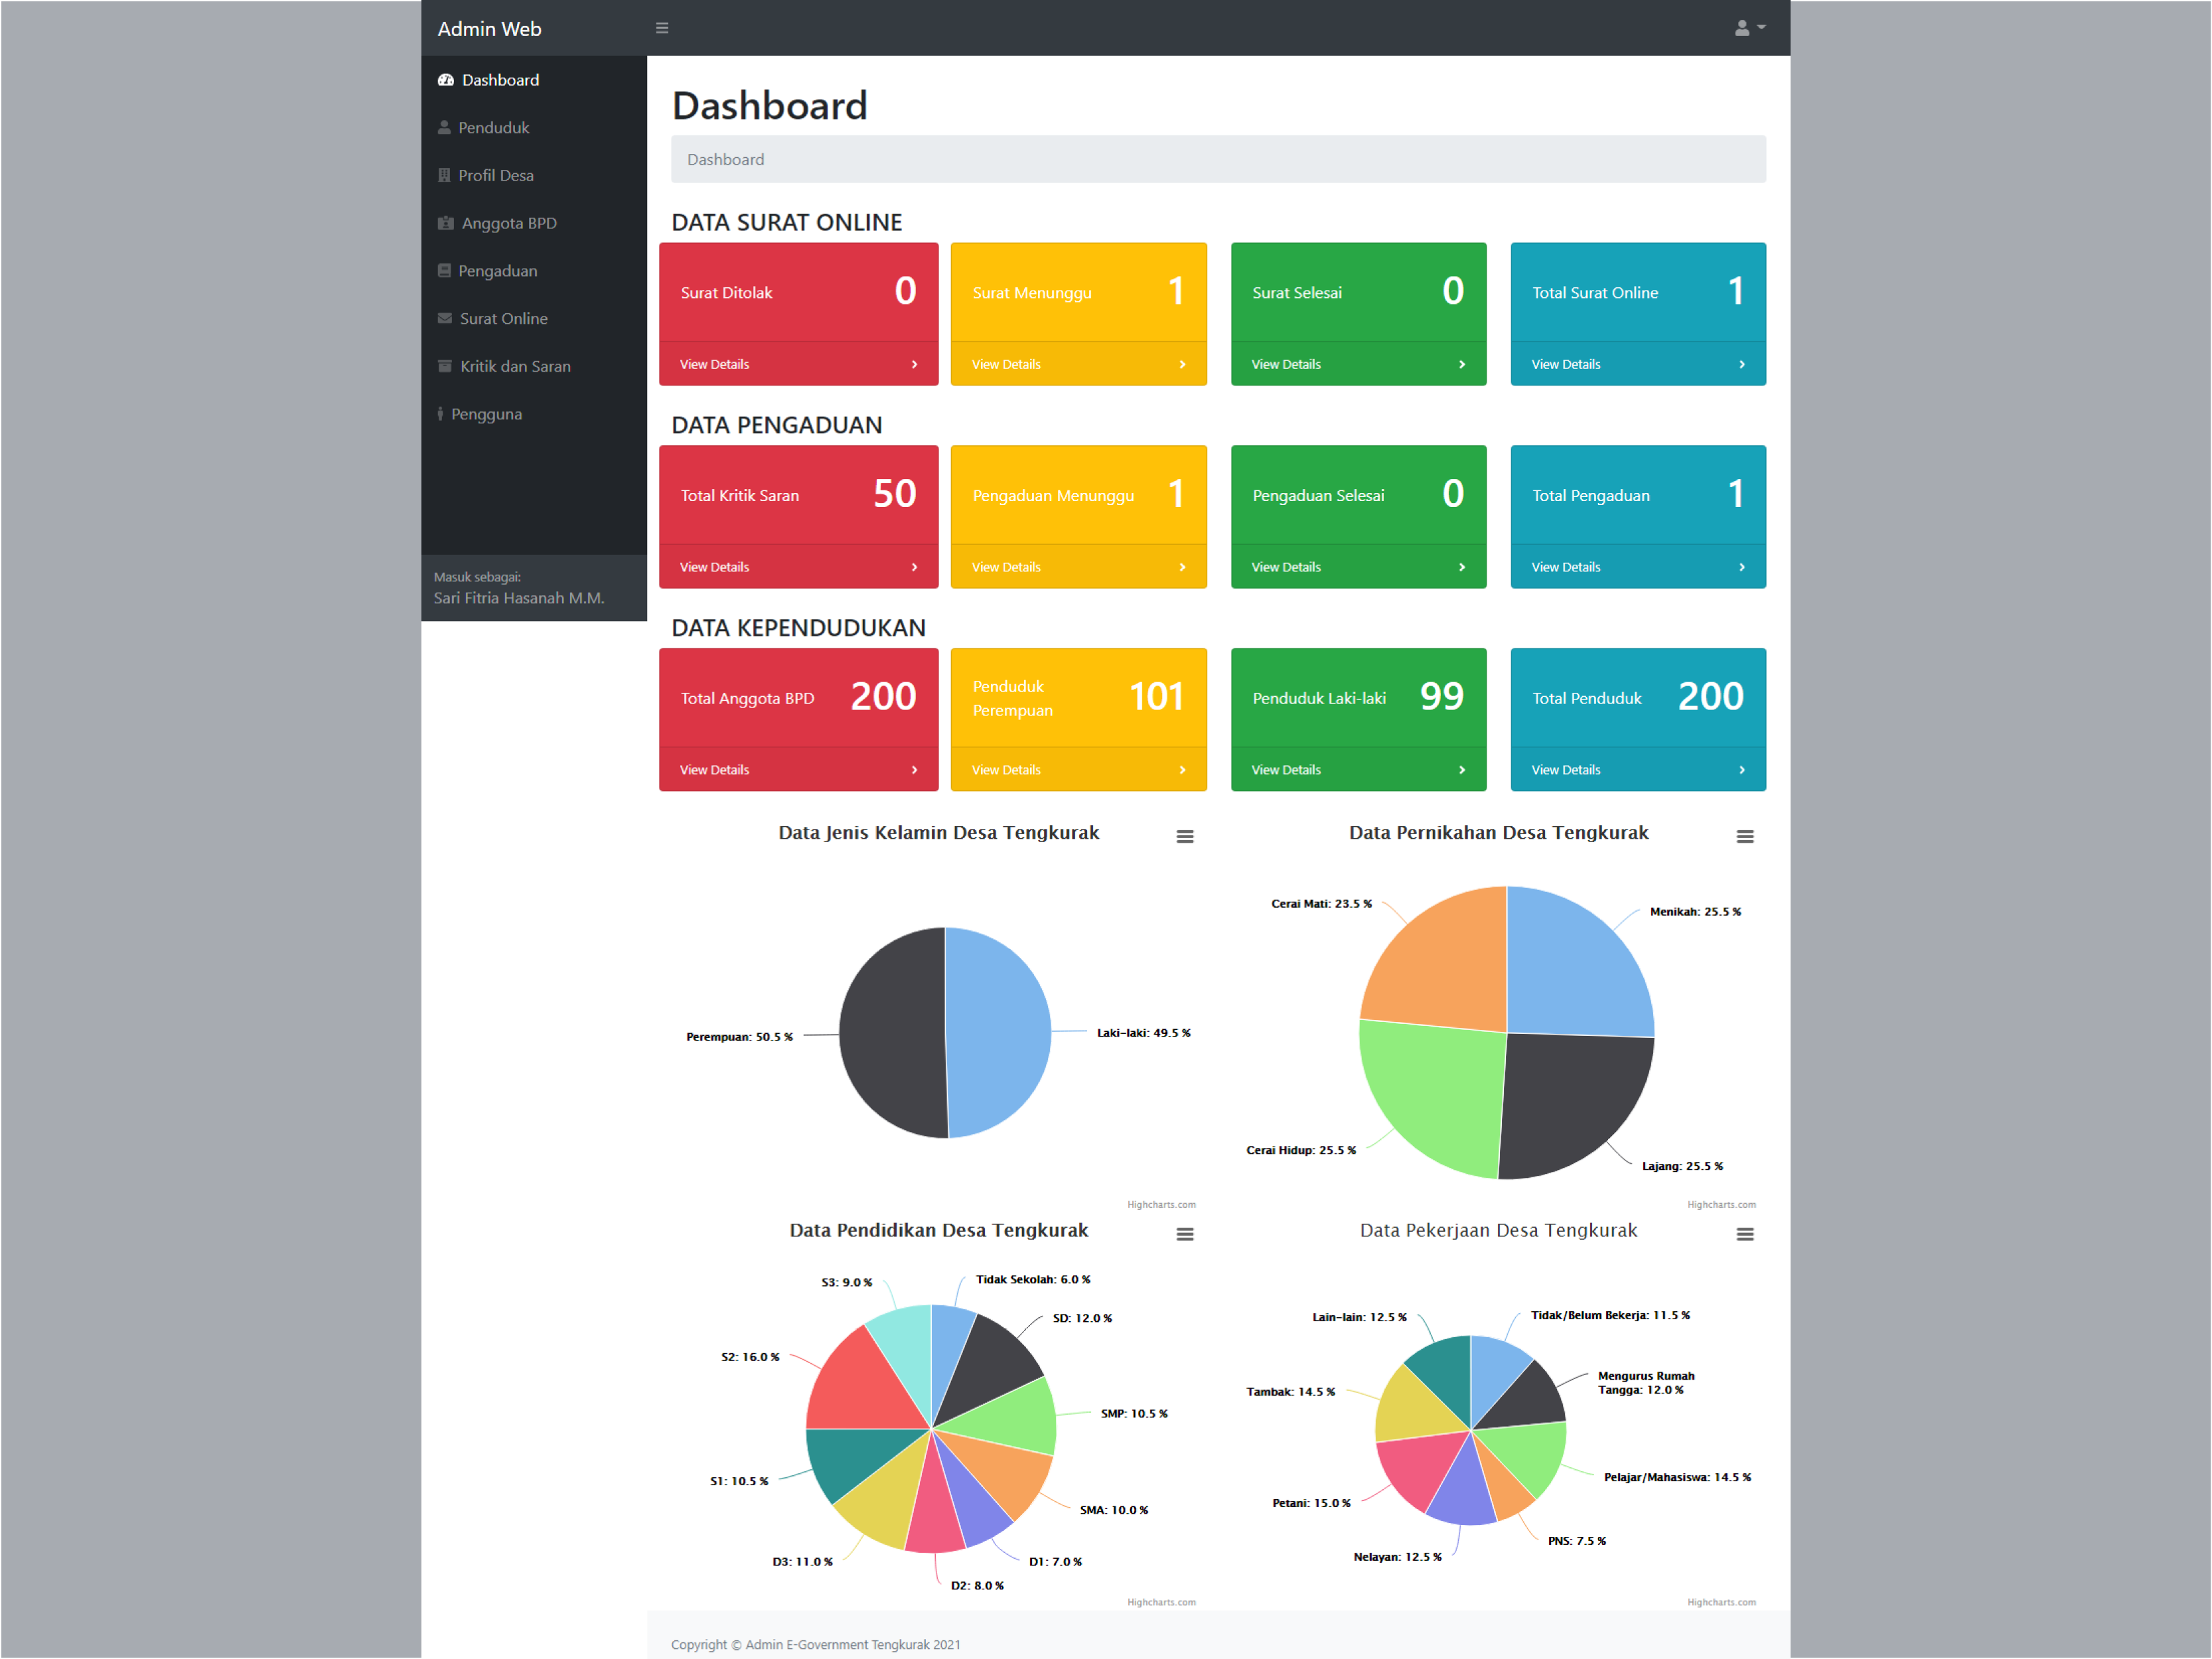Click the 'Lajang: 25.5 %' chart label

coord(1683,1167)
